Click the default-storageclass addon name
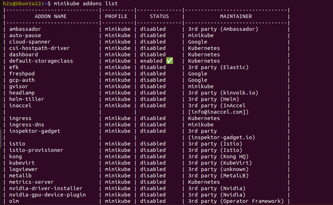333x205 pixels. coord(41,61)
